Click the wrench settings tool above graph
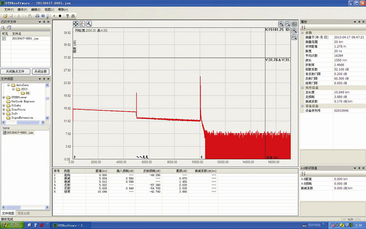Viewport: 366px width, 229px height. tap(89, 23)
